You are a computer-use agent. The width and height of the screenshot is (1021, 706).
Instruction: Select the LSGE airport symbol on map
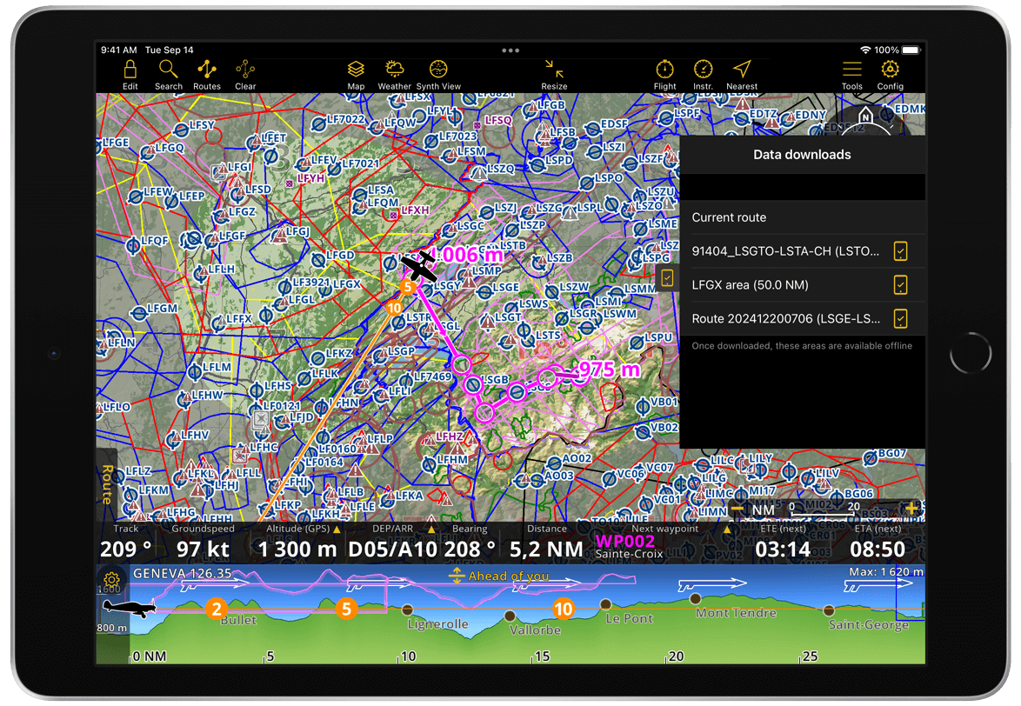[x=484, y=293]
